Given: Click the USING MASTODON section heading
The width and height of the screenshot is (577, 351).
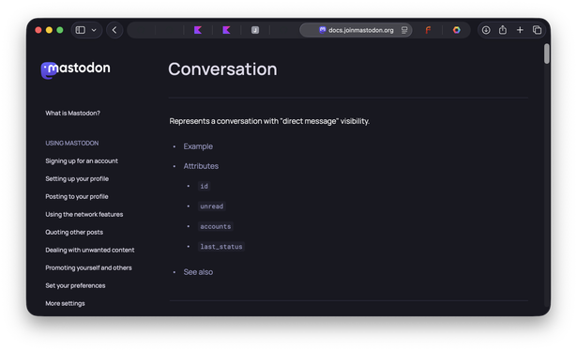Looking at the screenshot, I should pos(71,144).
